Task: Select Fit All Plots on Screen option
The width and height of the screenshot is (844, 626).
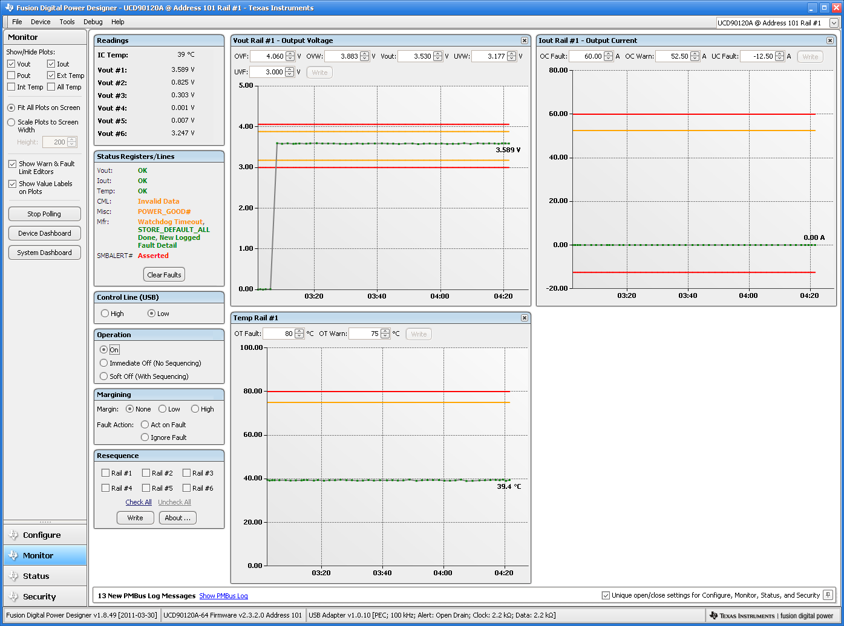Action: click(11, 108)
